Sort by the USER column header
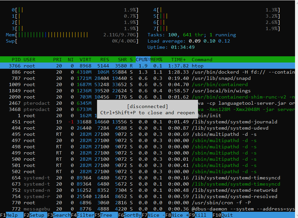 [x=29, y=60]
